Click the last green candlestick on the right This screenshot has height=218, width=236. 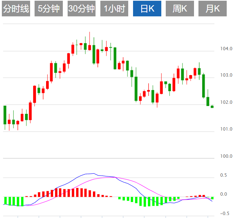212,106
